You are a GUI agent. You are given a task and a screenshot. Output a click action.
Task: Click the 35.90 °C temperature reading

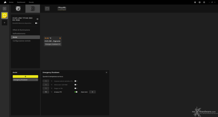pos(48,38)
